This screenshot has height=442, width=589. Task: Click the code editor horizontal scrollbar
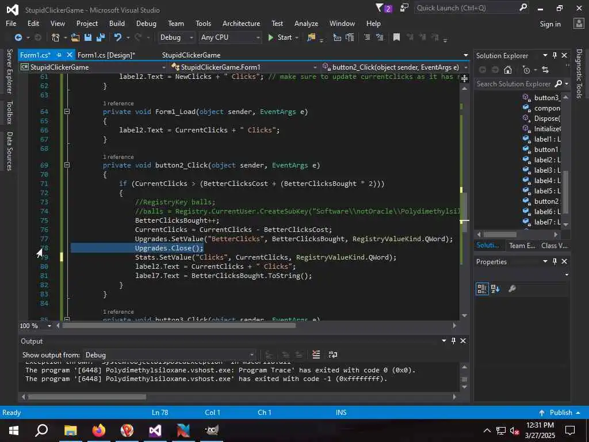179,326
